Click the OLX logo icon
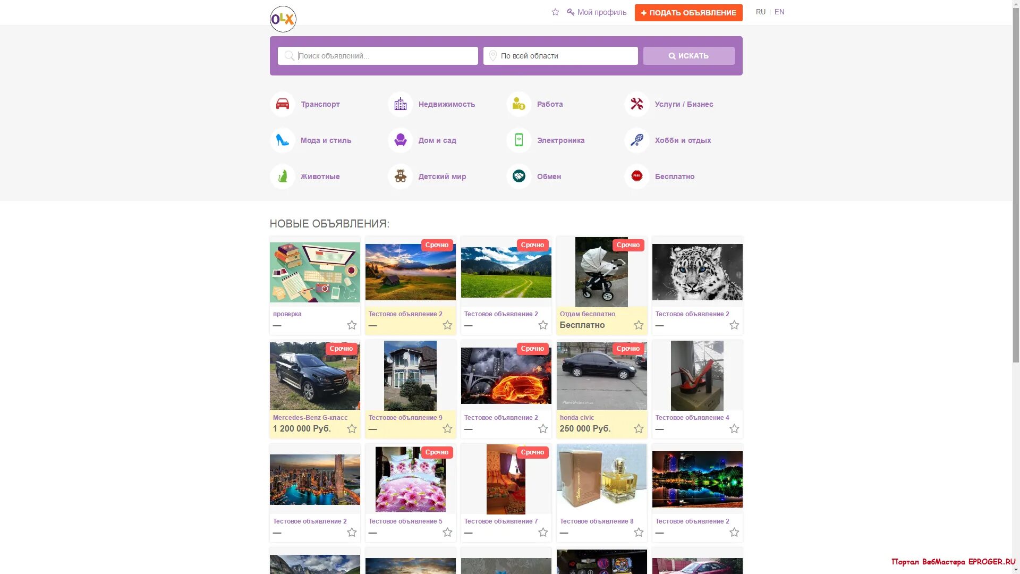The width and height of the screenshot is (1020, 574). 283,19
